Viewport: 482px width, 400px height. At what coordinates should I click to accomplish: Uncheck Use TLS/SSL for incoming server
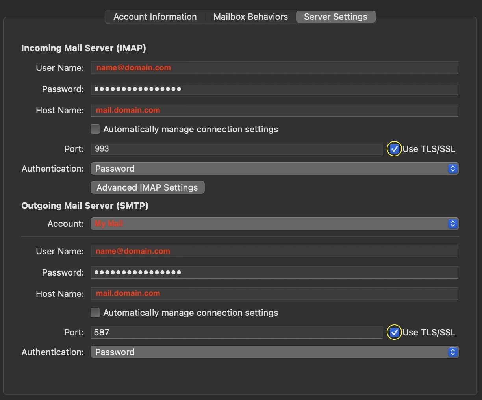(394, 149)
